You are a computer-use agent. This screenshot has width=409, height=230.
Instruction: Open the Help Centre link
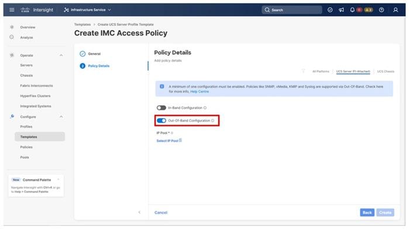200,91
